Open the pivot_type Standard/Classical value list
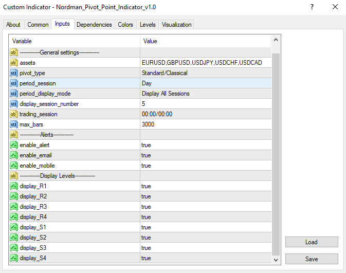This screenshot has height=273, width=346. click(x=206, y=73)
